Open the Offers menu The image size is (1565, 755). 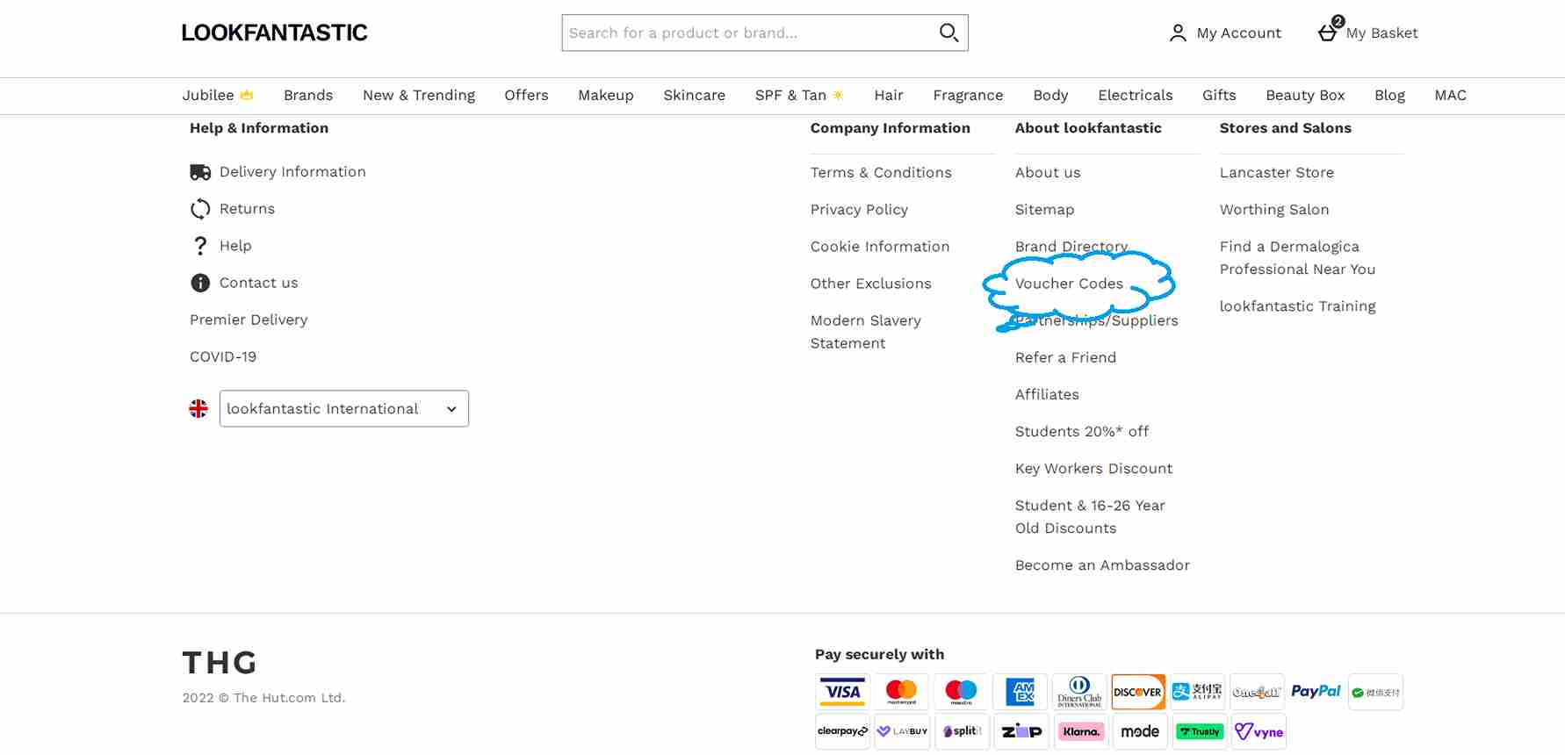pyautogui.click(x=526, y=95)
